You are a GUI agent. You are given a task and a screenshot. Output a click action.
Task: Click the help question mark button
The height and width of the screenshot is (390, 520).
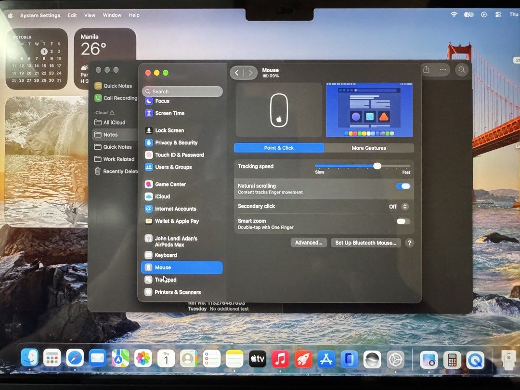410,243
